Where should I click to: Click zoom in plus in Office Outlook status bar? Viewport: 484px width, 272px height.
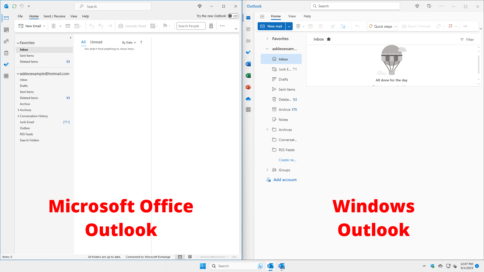pyautogui.click(x=227, y=257)
